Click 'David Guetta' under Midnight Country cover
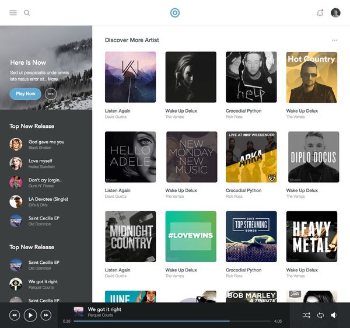Screen dimensions: 350x328 coord(116,276)
